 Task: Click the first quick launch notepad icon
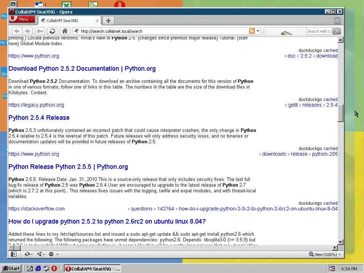tap(30, 269)
